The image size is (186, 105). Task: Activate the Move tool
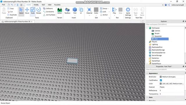[x=27, y=11]
